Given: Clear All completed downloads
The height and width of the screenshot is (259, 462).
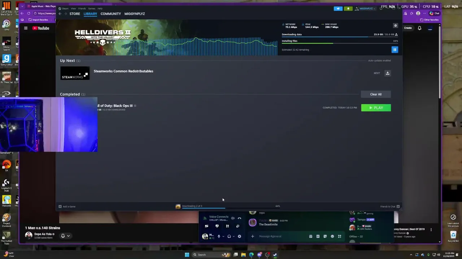Looking at the screenshot, I should click(x=376, y=94).
